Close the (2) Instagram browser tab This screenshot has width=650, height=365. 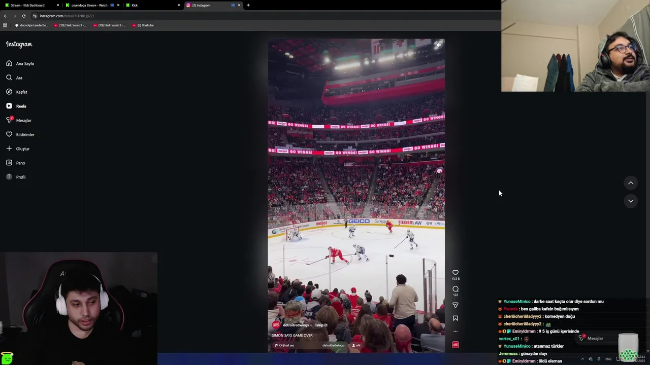[239, 5]
